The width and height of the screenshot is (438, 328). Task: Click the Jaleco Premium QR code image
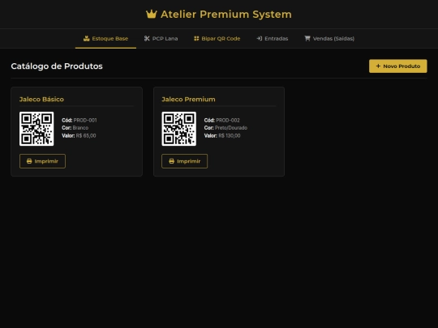coord(179,129)
